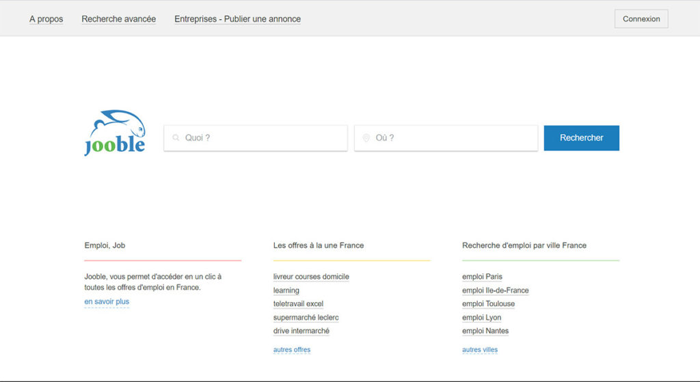The image size is (700, 382).
Task: Focus the Où ? location field
Action: pyautogui.click(x=446, y=138)
